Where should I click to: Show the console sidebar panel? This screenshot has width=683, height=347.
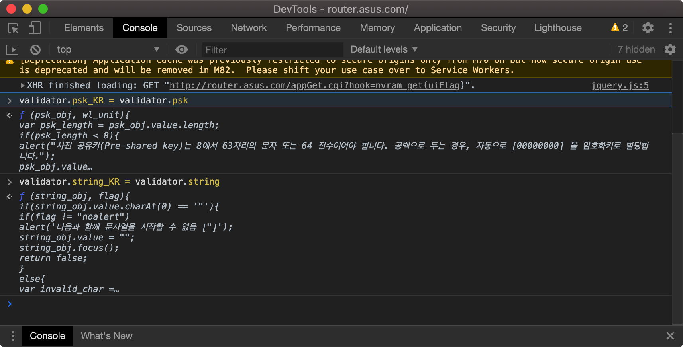coord(12,50)
